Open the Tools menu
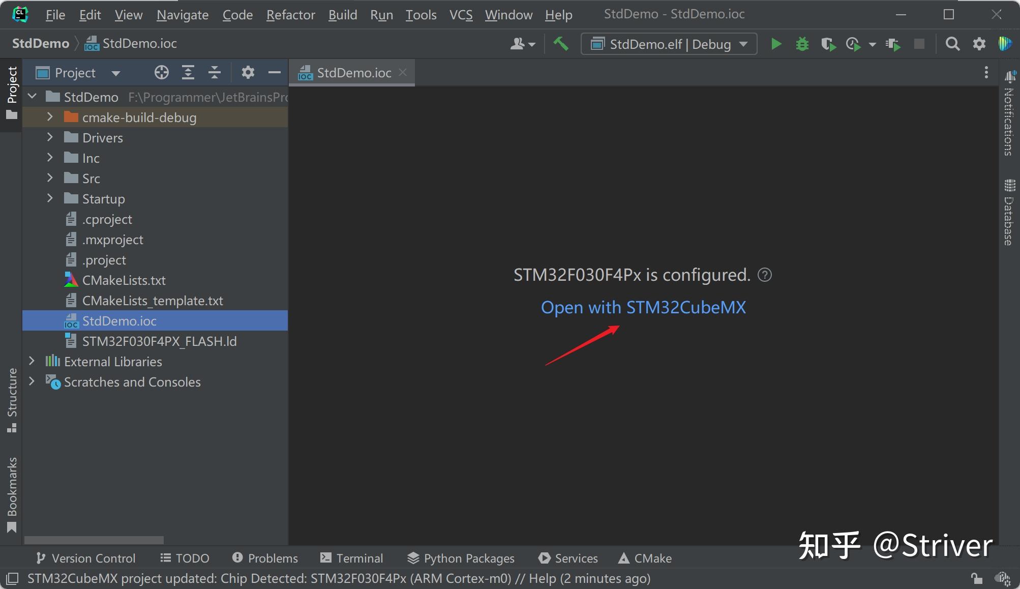The image size is (1020, 589). click(421, 15)
